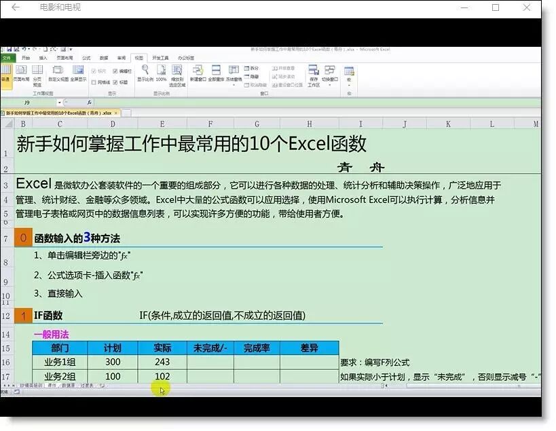Click title cell 新手如何掌握工作中最常用的10个Excel函数

191,143
